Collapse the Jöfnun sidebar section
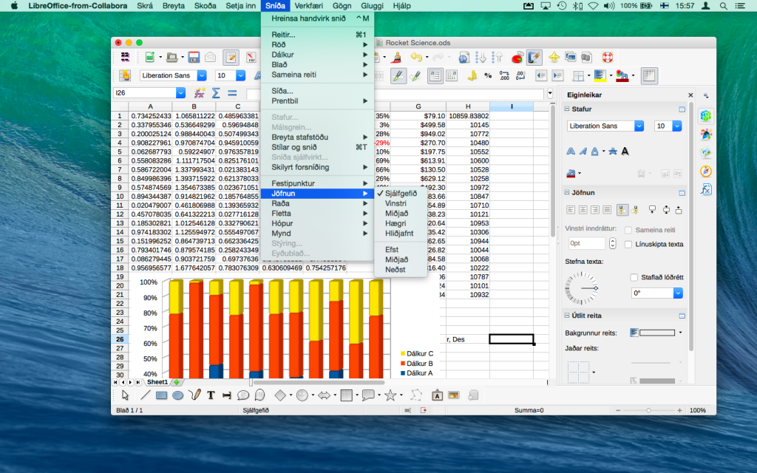 tap(567, 192)
